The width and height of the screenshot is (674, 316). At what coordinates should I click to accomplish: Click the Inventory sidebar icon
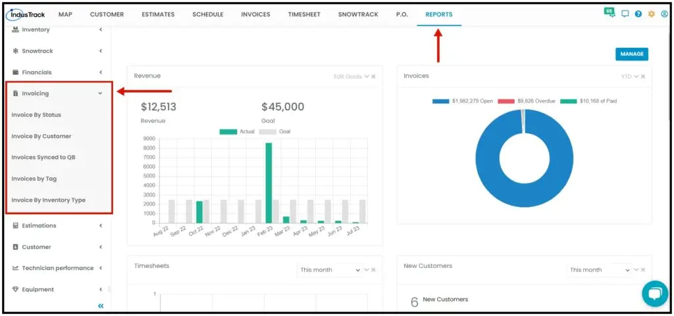16,30
